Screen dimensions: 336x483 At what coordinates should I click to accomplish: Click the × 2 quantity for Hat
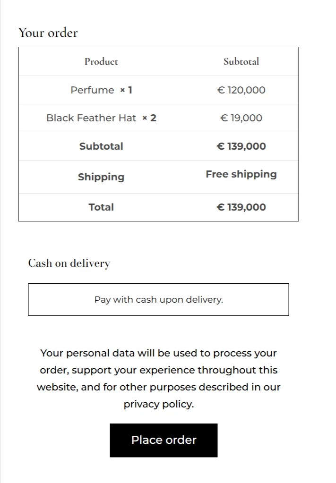coord(149,118)
